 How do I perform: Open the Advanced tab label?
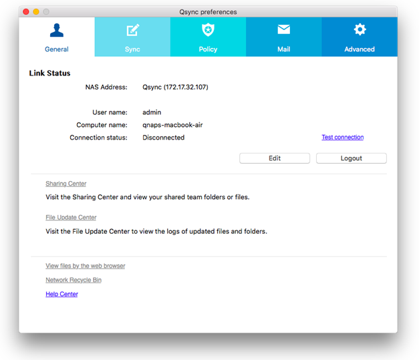point(360,49)
